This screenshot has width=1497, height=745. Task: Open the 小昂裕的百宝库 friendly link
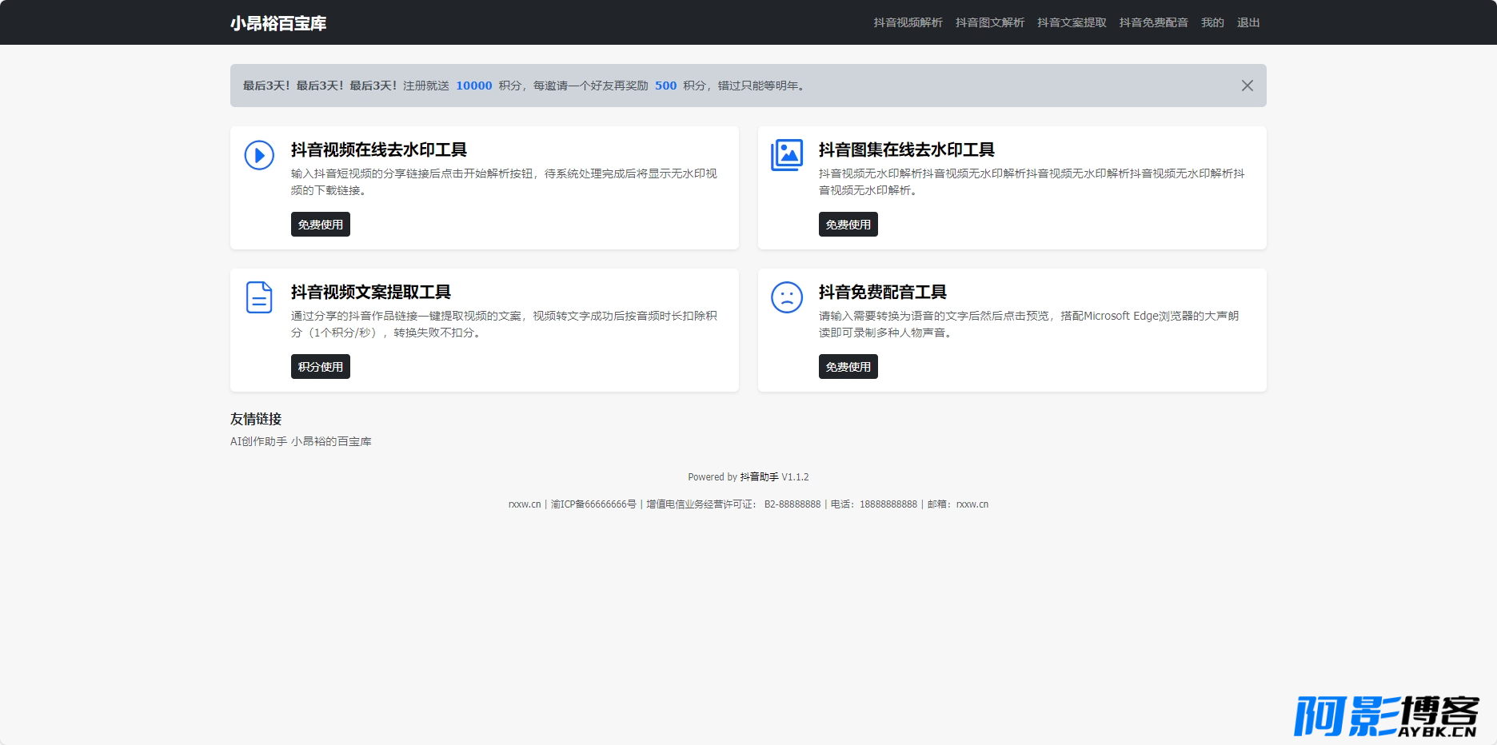pyautogui.click(x=331, y=441)
